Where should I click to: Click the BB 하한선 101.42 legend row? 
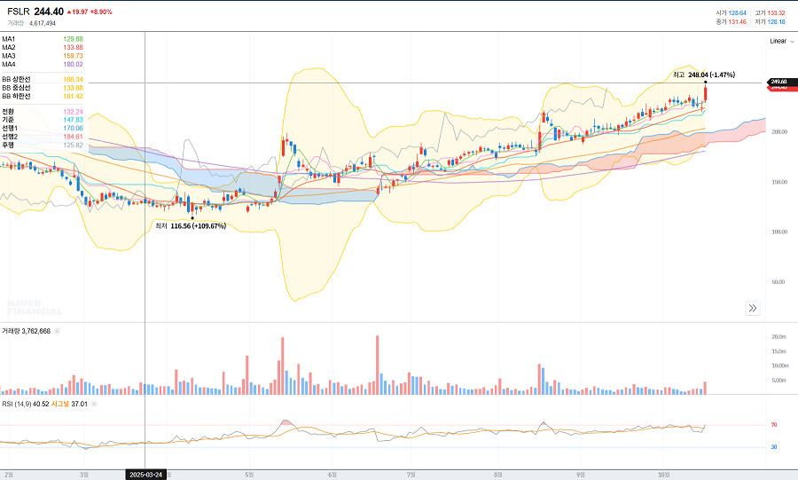43,96
